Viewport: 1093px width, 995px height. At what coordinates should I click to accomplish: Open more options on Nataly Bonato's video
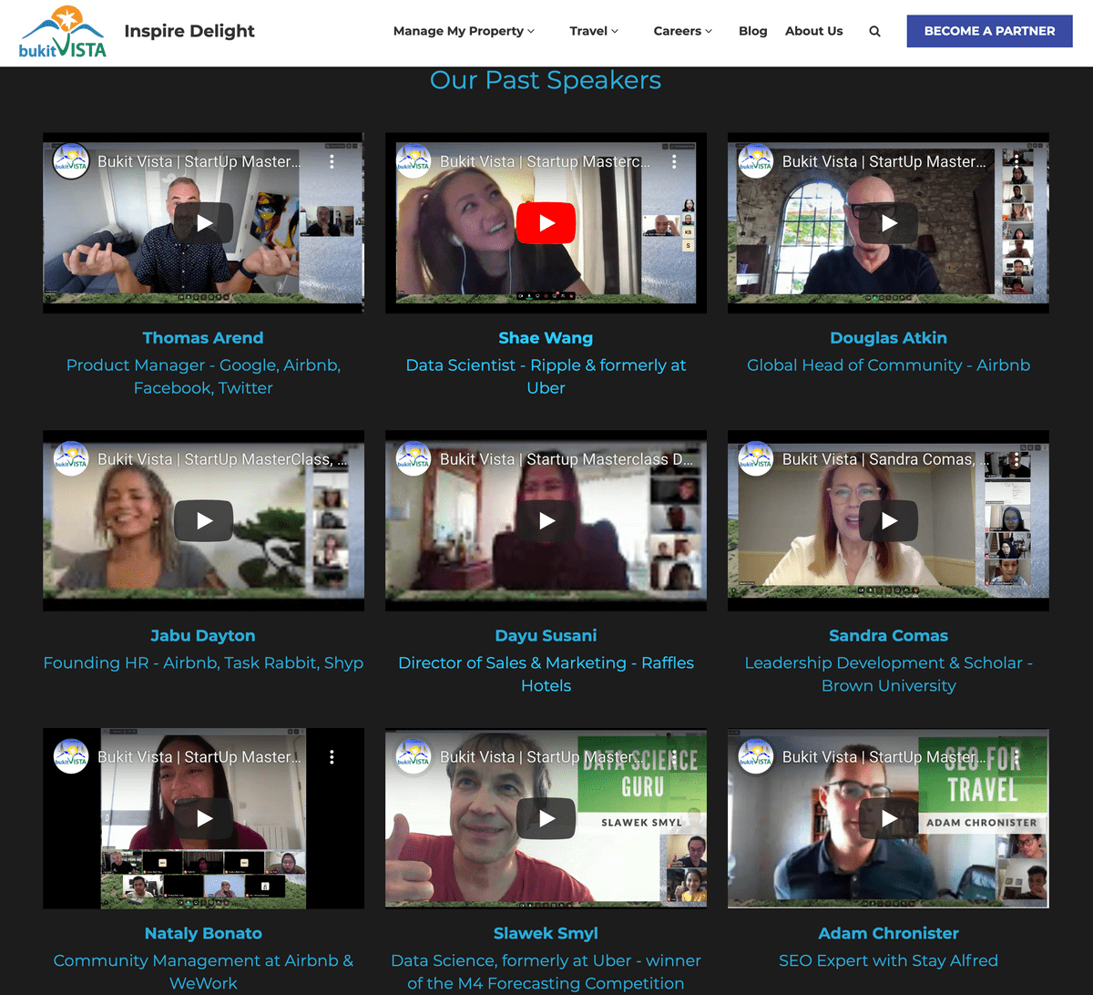click(x=332, y=756)
